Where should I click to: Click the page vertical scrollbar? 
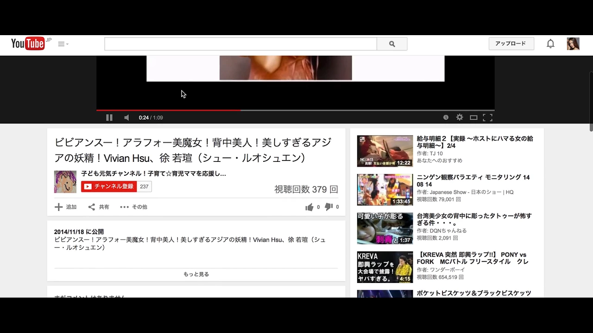(591, 102)
